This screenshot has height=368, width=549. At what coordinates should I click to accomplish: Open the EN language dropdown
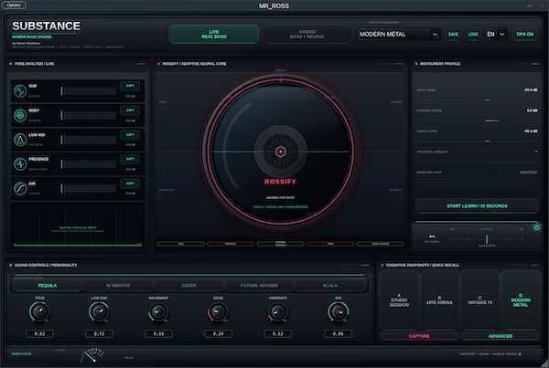pos(496,35)
